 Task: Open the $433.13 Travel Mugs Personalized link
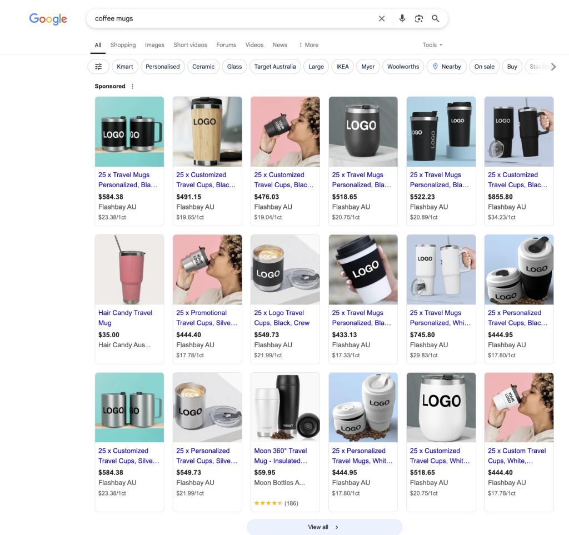[x=361, y=318]
